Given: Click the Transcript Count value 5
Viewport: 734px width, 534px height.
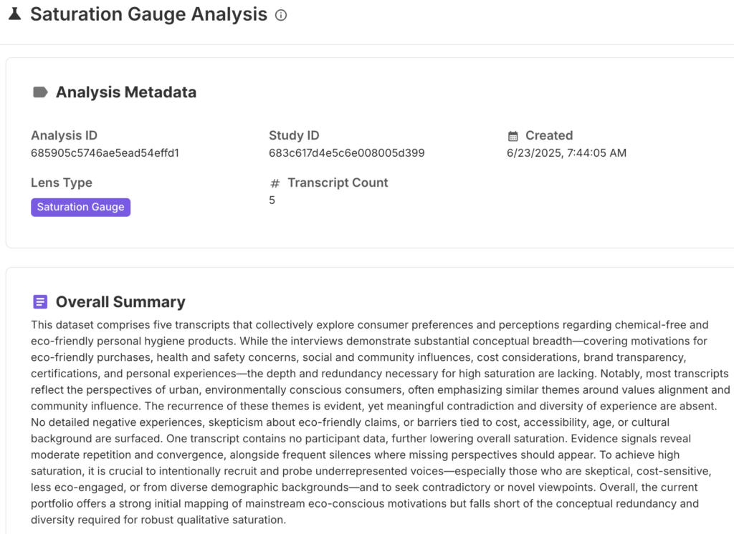Looking at the screenshot, I should pyautogui.click(x=272, y=200).
